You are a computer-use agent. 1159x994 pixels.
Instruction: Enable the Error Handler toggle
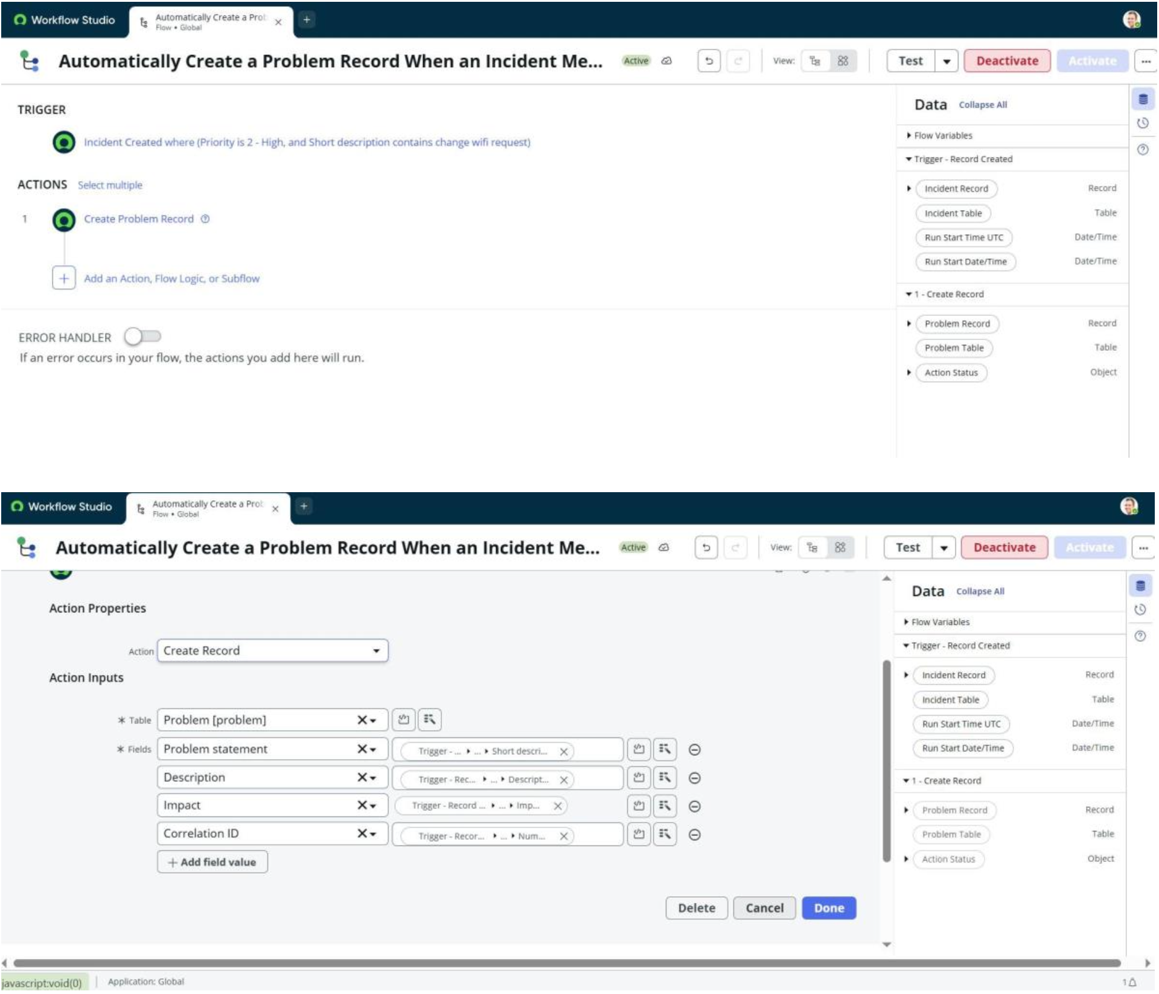tap(142, 336)
